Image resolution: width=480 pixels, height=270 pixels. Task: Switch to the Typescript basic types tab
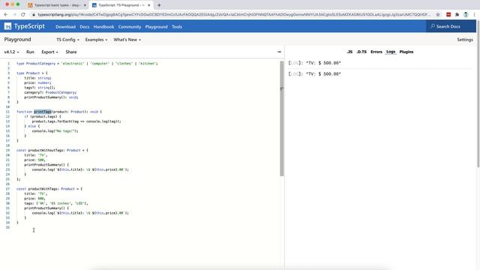coord(57,5)
